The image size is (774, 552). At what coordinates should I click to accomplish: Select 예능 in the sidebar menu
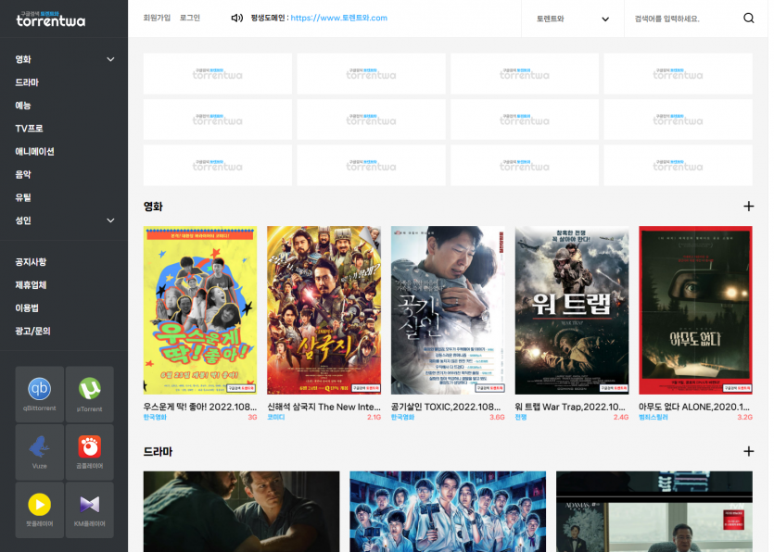tap(23, 106)
